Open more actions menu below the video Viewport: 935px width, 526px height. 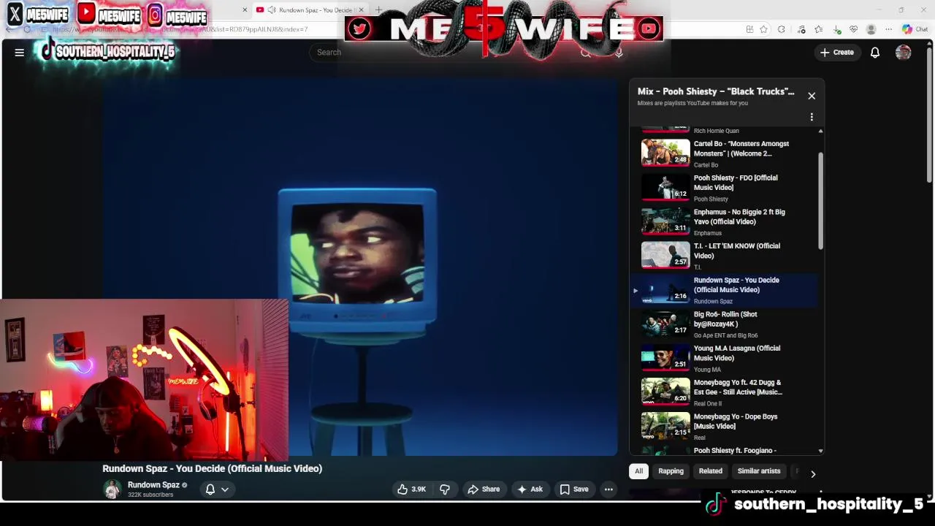click(608, 489)
